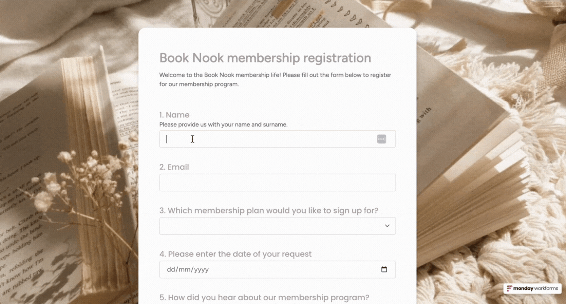Click the name and surname helper text
The image size is (566, 304).
223,125
